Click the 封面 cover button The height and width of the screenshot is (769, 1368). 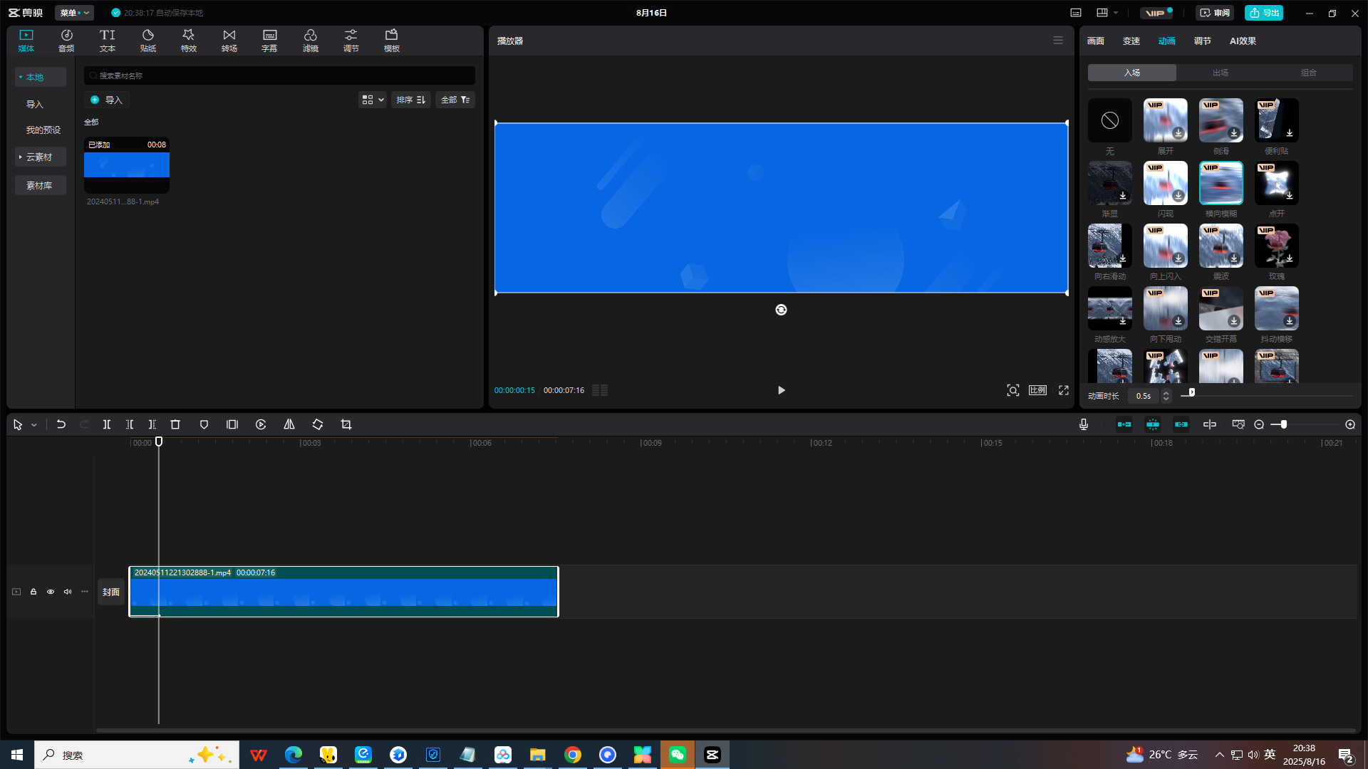(110, 592)
